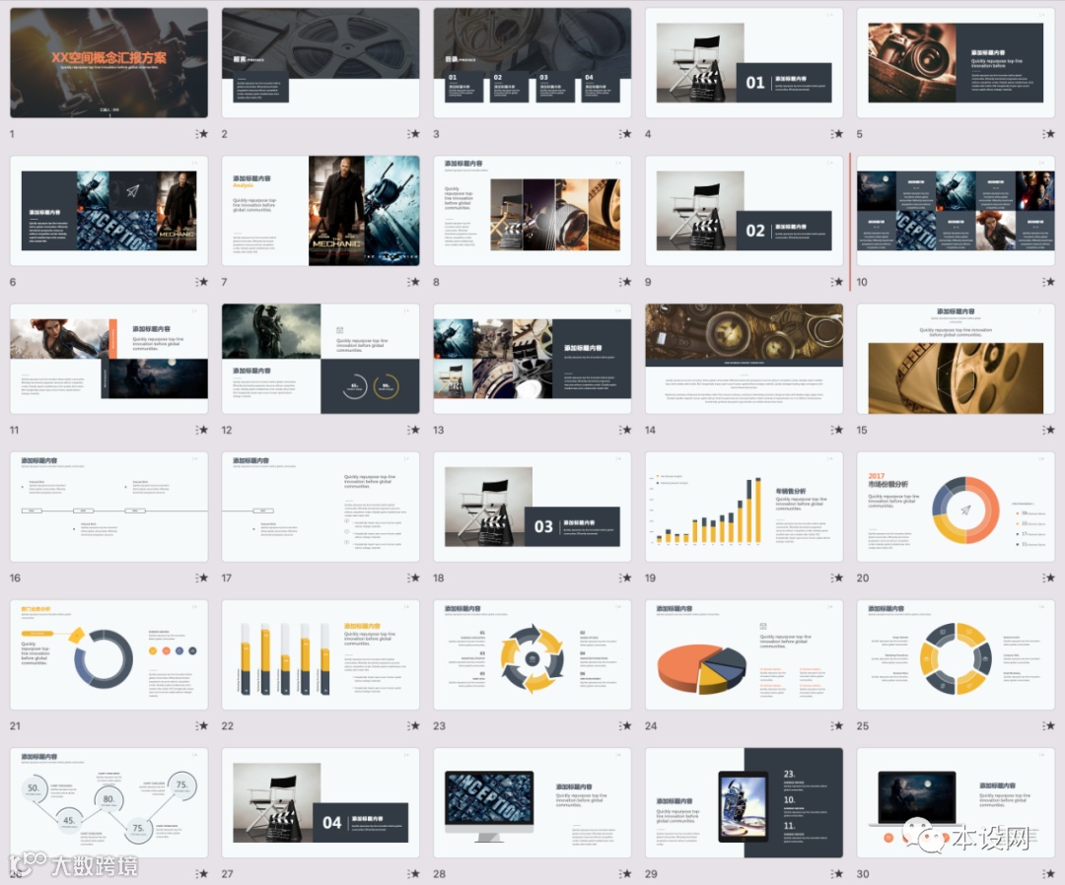
Task: Click the animation star icon under slide 30
Action: tap(1049, 873)
